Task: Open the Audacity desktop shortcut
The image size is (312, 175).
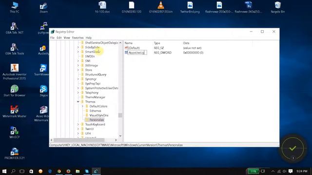Action: pyautogui.click(x=43, y=50)
